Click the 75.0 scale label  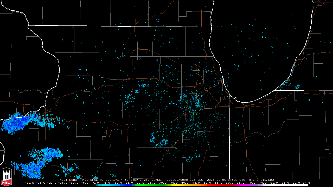point(263,183)
